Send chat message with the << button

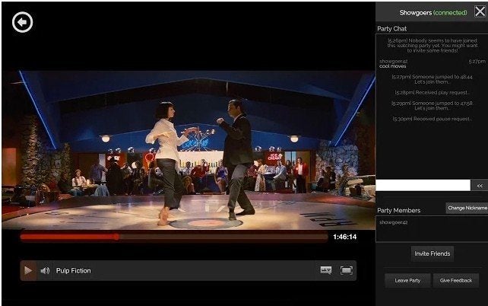click(x=480, y=186)
